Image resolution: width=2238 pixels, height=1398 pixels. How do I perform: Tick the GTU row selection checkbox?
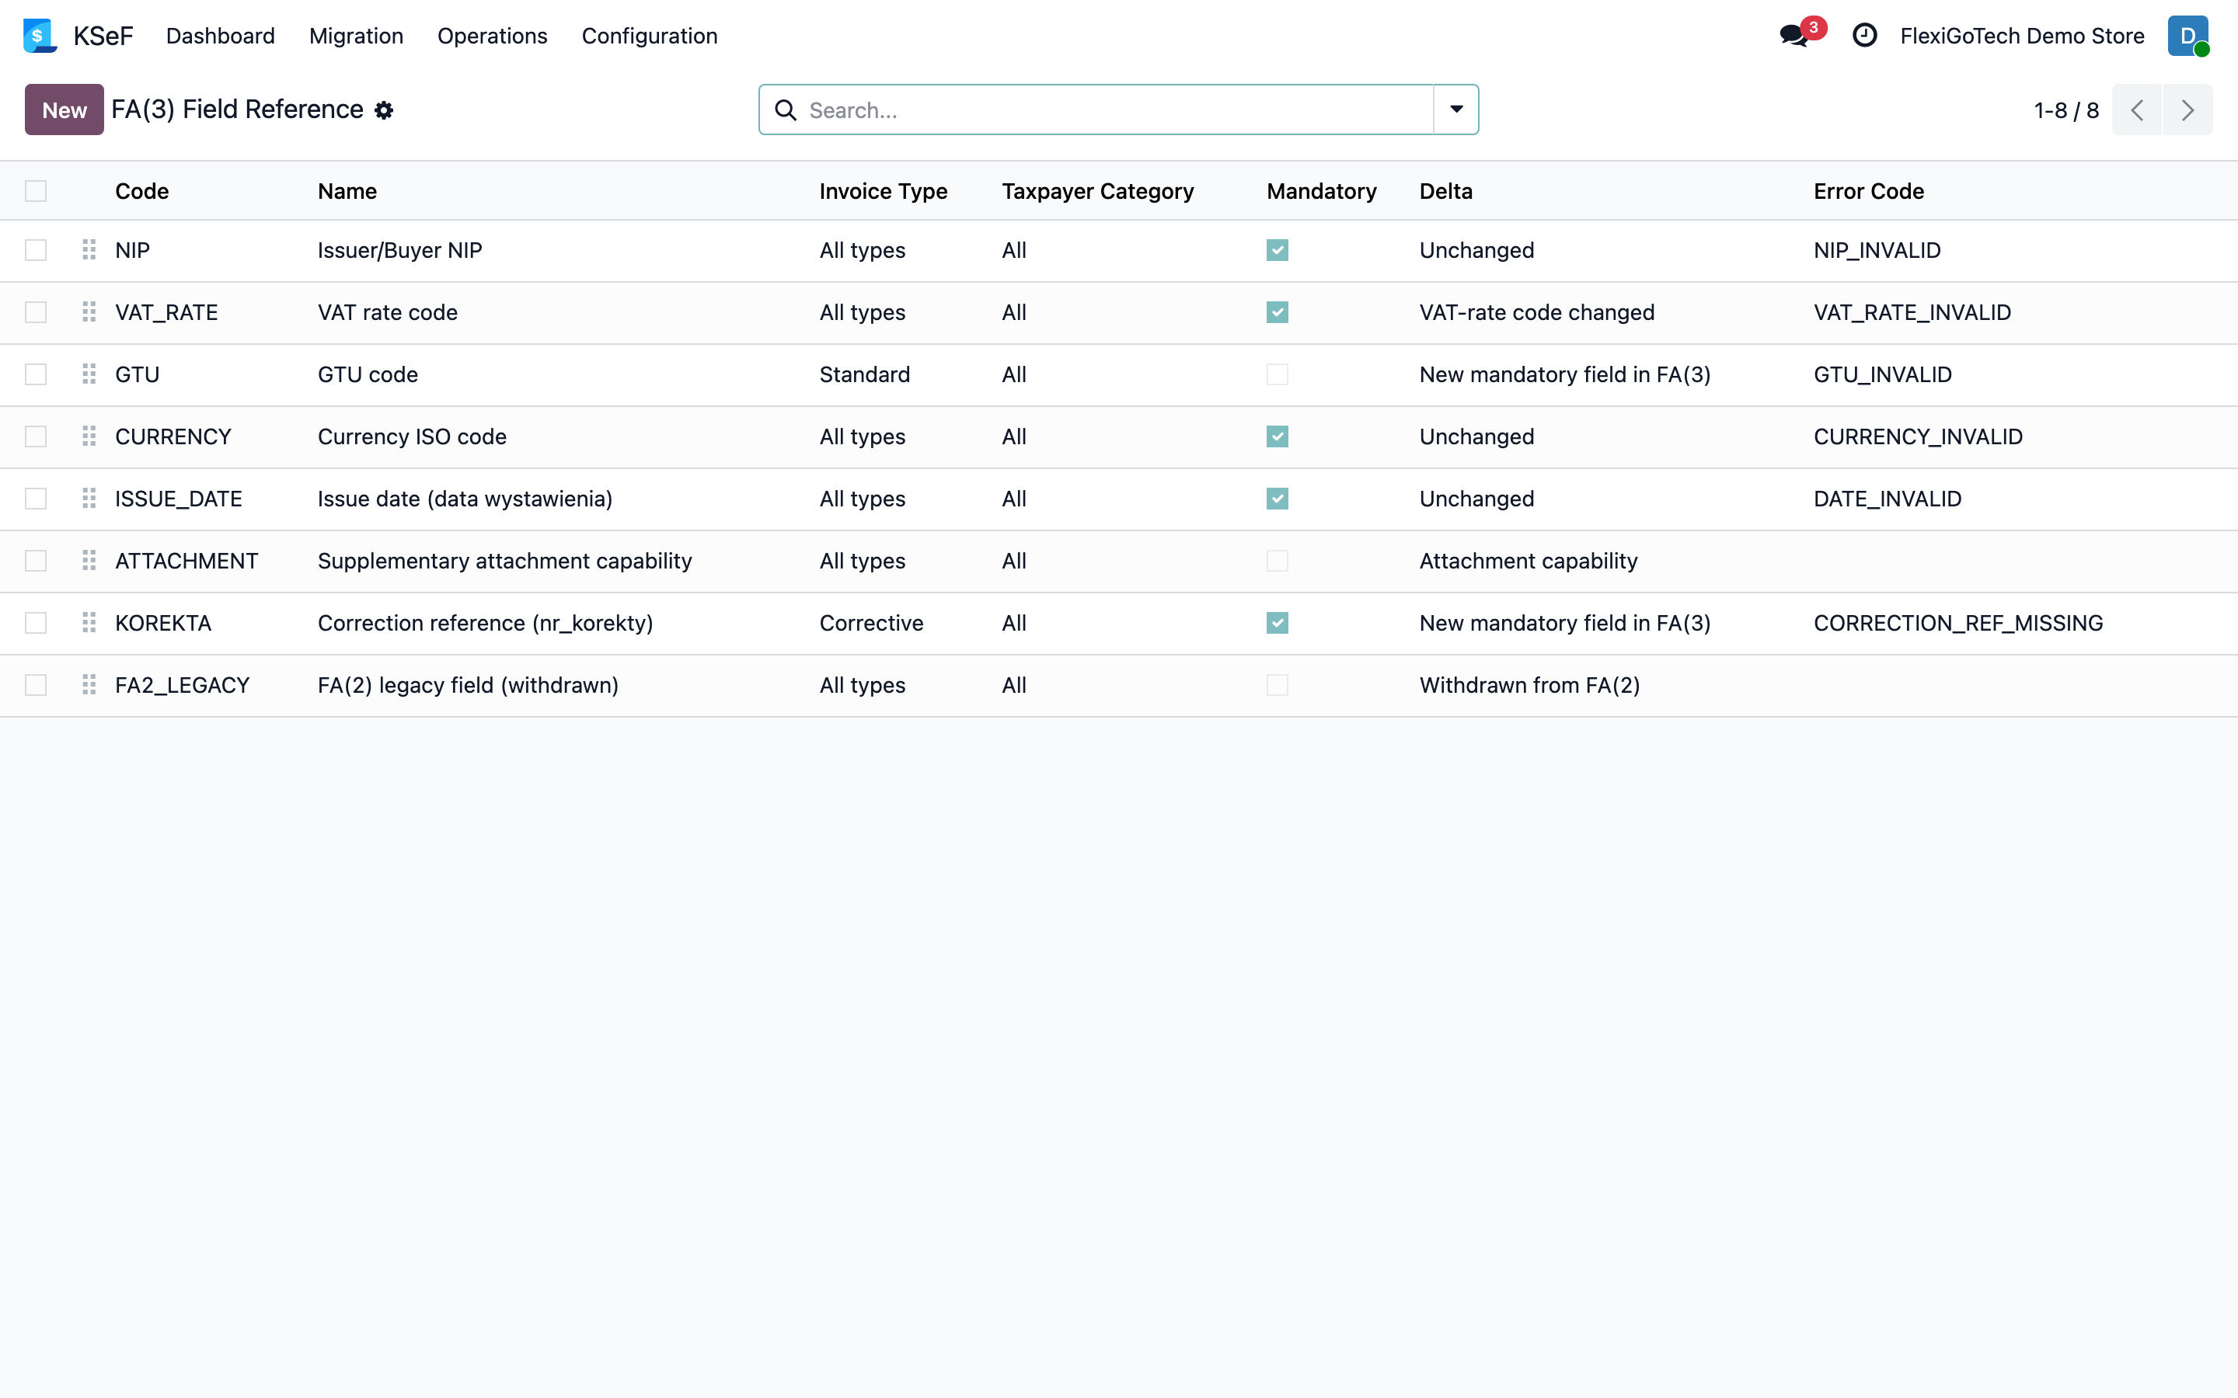click(36, 374)
